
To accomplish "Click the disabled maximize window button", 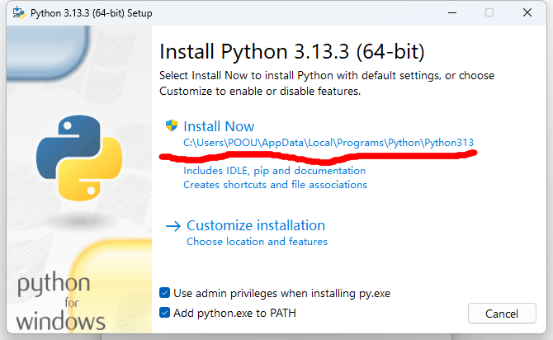I will click(x=489, y=13).
